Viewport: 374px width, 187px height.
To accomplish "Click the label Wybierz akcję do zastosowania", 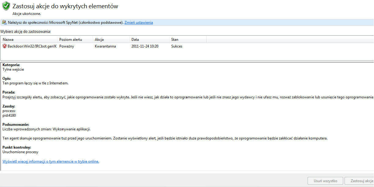I will 25,31.
